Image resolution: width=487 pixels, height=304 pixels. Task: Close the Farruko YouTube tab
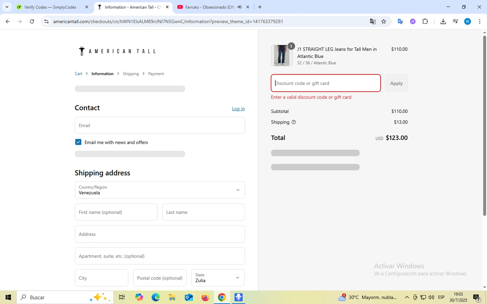click(248, 7)
